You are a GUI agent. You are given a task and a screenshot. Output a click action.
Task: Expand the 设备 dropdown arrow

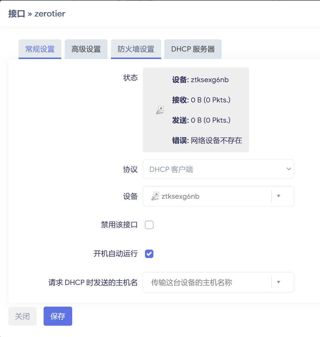point(278,196)
